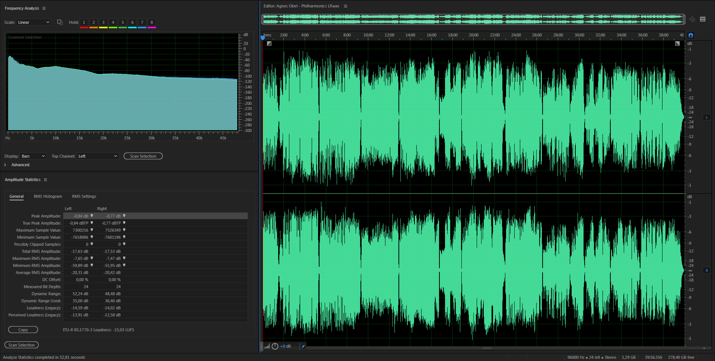
Task: Pin the volume HUD with the pin icon
Action: 303,346
